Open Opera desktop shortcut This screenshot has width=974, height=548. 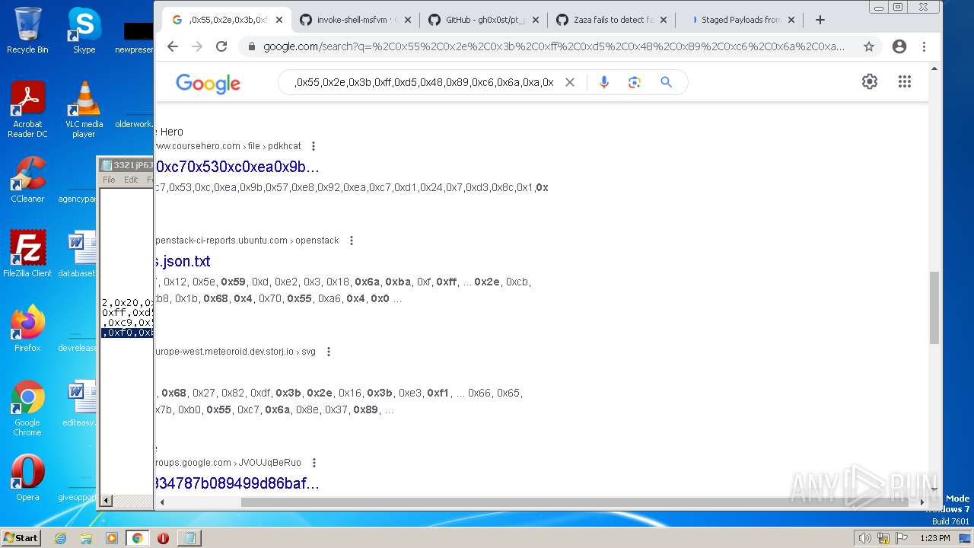(x=27, y=478)
